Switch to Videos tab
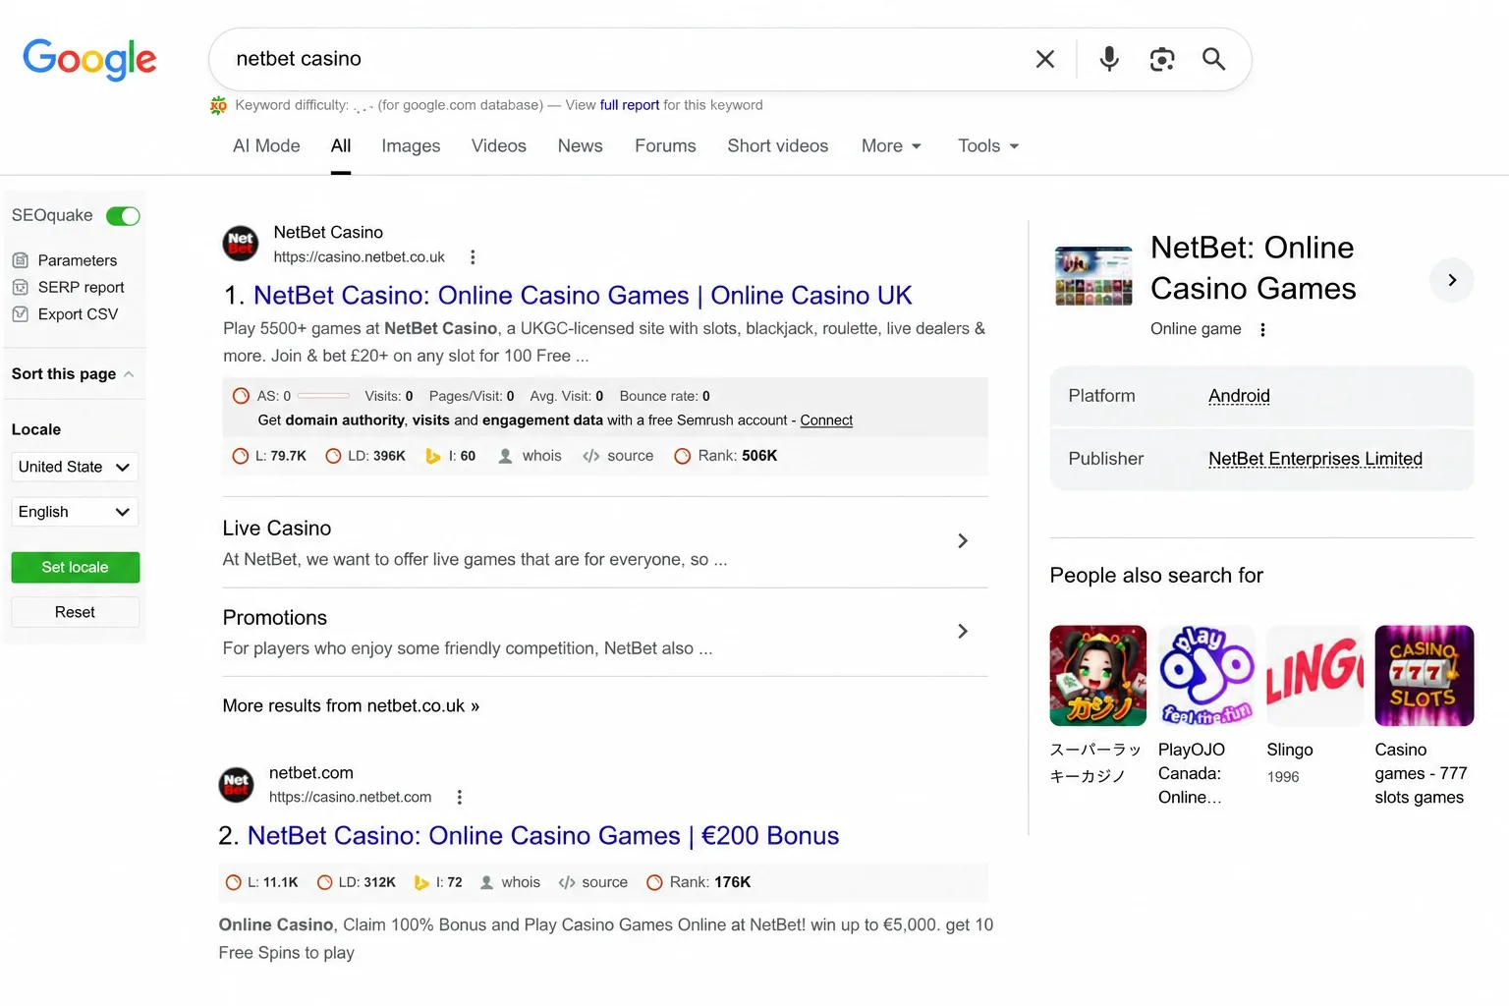The height and width of the screenshot is (1006, 1509). [x=499, y=146]
